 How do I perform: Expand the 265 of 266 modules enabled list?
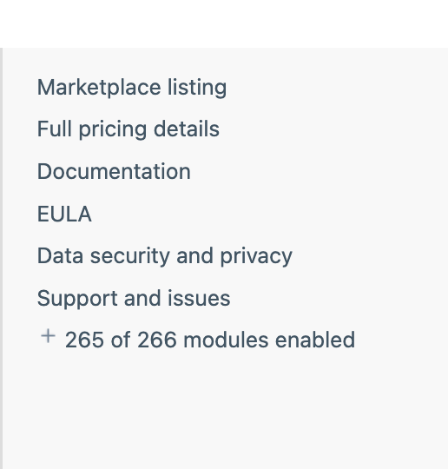198,340
